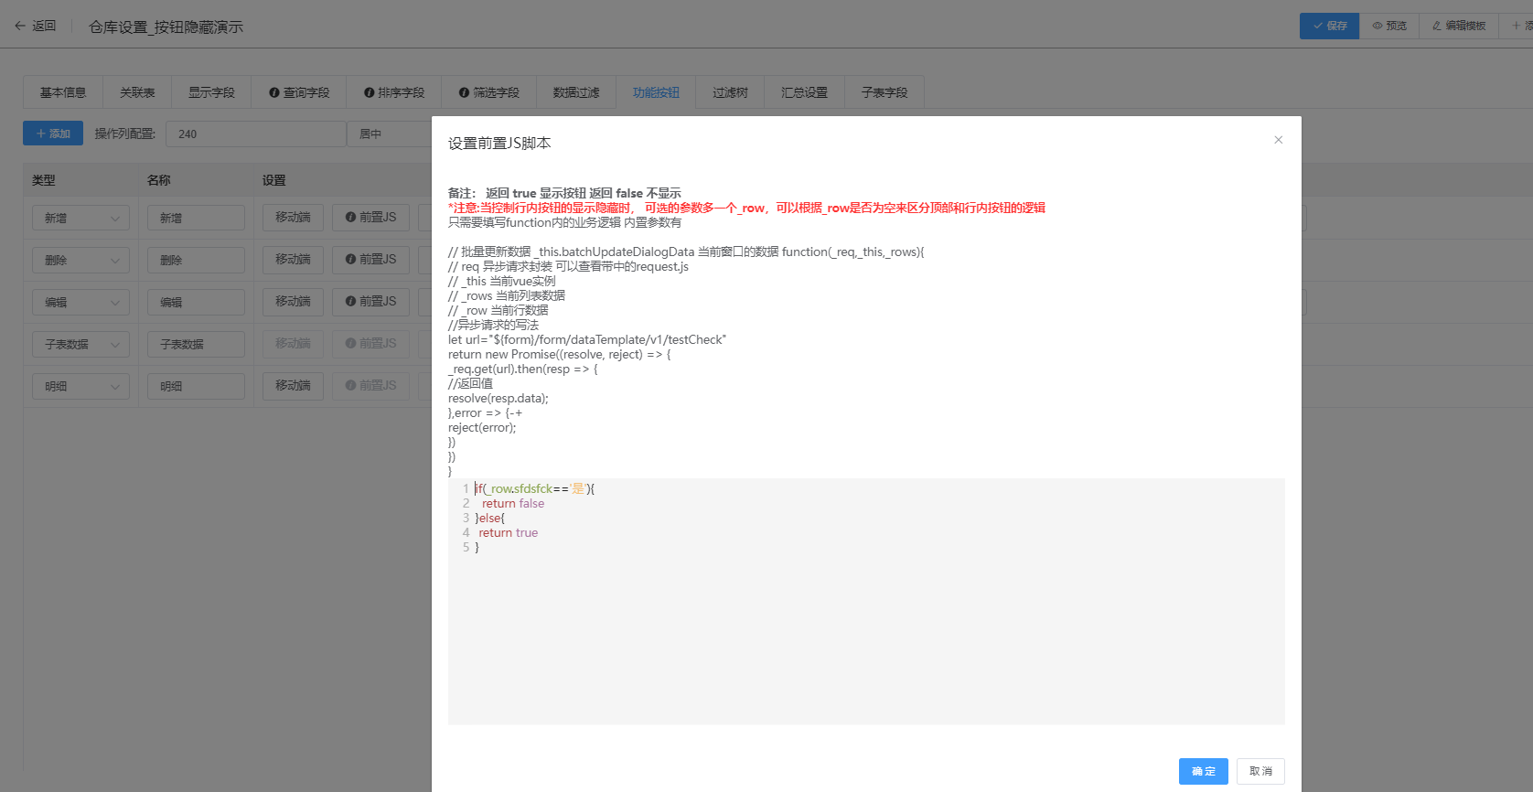Click inside the JS code editor area
1533x792 pixels.
click(x=865, y=631)
